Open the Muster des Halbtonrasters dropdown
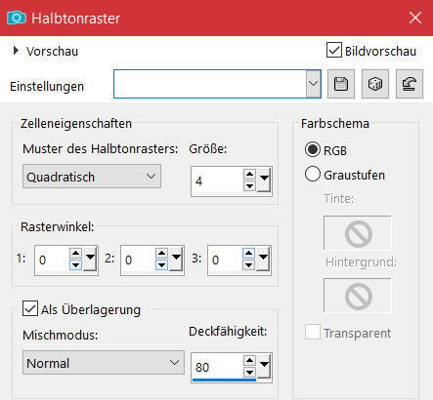Screen dimensions: 433x400 pyautogui.click(x=92, y=177)
